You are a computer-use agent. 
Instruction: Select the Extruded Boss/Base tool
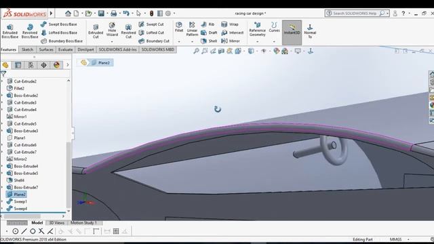coord(10,31)
